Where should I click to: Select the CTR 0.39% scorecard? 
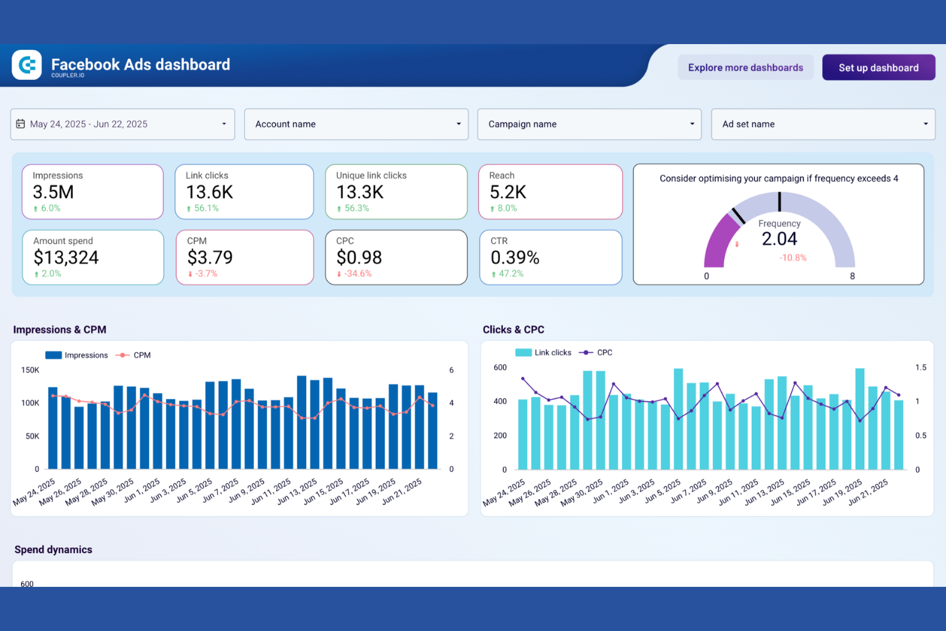click(550, 257)
